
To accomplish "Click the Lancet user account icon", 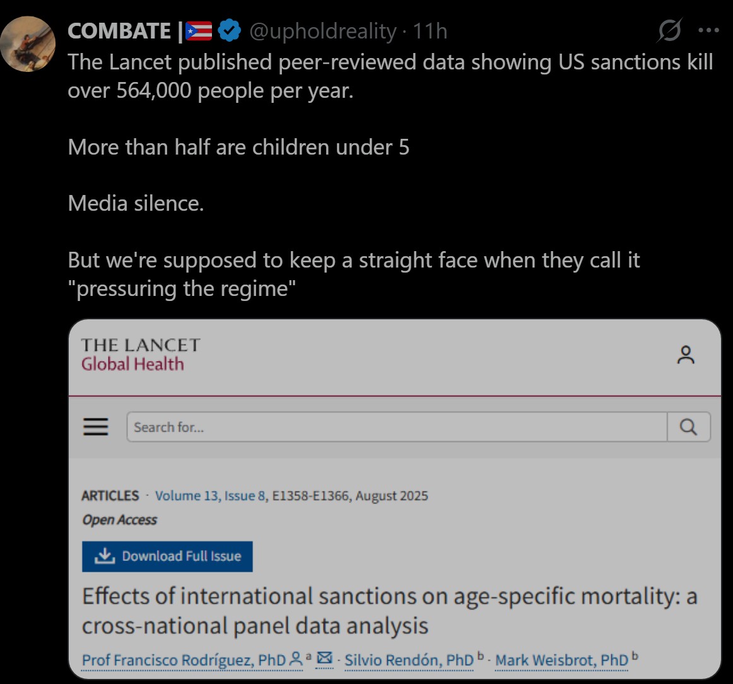I will pyautogui.click(x=686, y=355).
